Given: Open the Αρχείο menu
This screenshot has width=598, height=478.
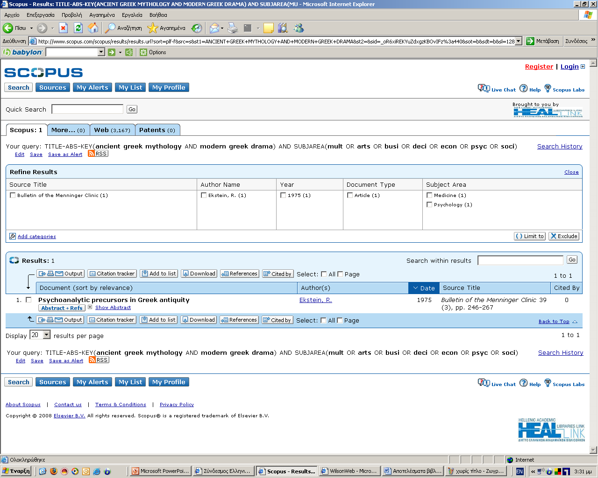Looking at the screenshot, I should (x=12, y=15).
